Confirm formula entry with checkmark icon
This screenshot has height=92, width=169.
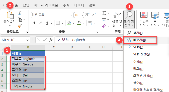click(44, 40)
